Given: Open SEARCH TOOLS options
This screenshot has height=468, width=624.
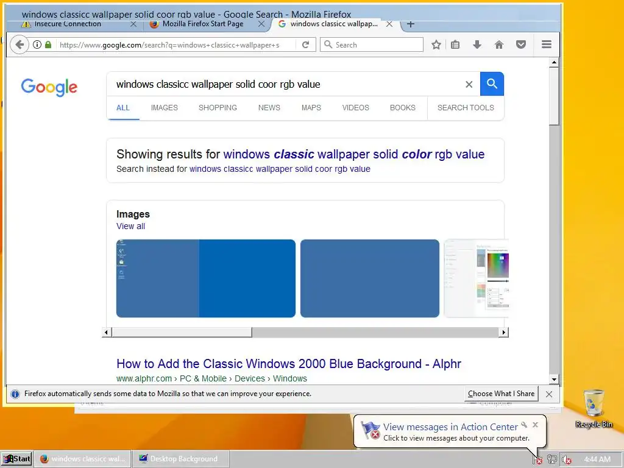Looking at the screenshot, I should pos(466,108).
